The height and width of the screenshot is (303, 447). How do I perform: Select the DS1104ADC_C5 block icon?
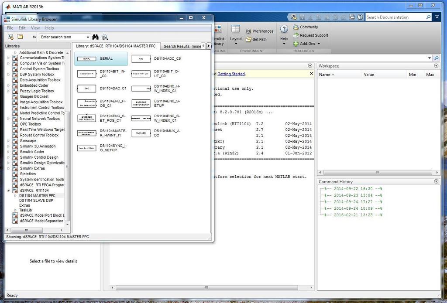141,59
